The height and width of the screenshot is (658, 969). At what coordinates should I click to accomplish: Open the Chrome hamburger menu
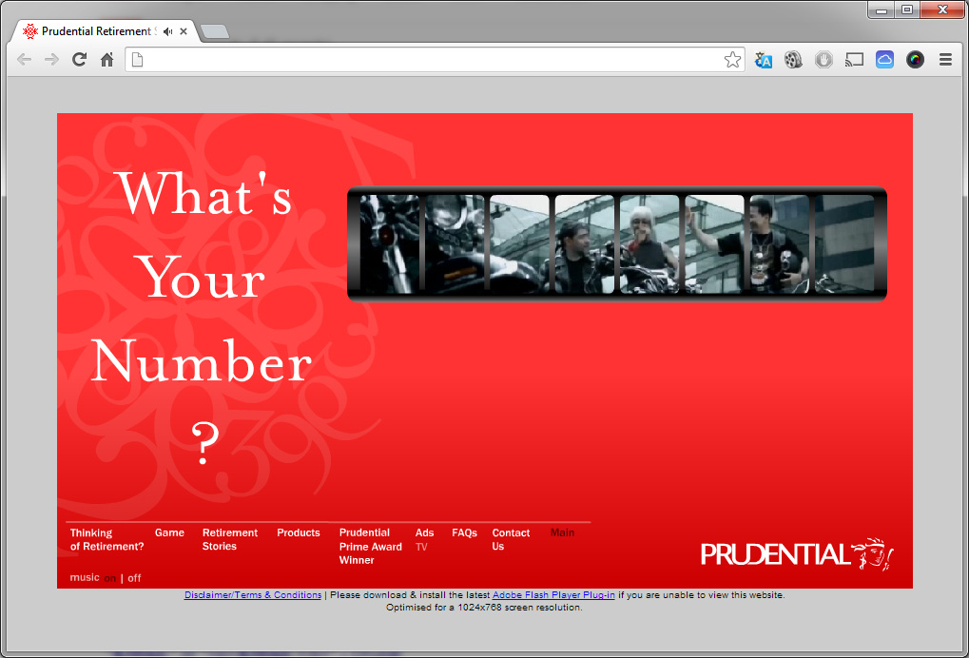click(945, 60)
